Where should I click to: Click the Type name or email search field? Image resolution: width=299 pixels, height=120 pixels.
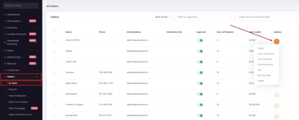[x=266, y=17]
